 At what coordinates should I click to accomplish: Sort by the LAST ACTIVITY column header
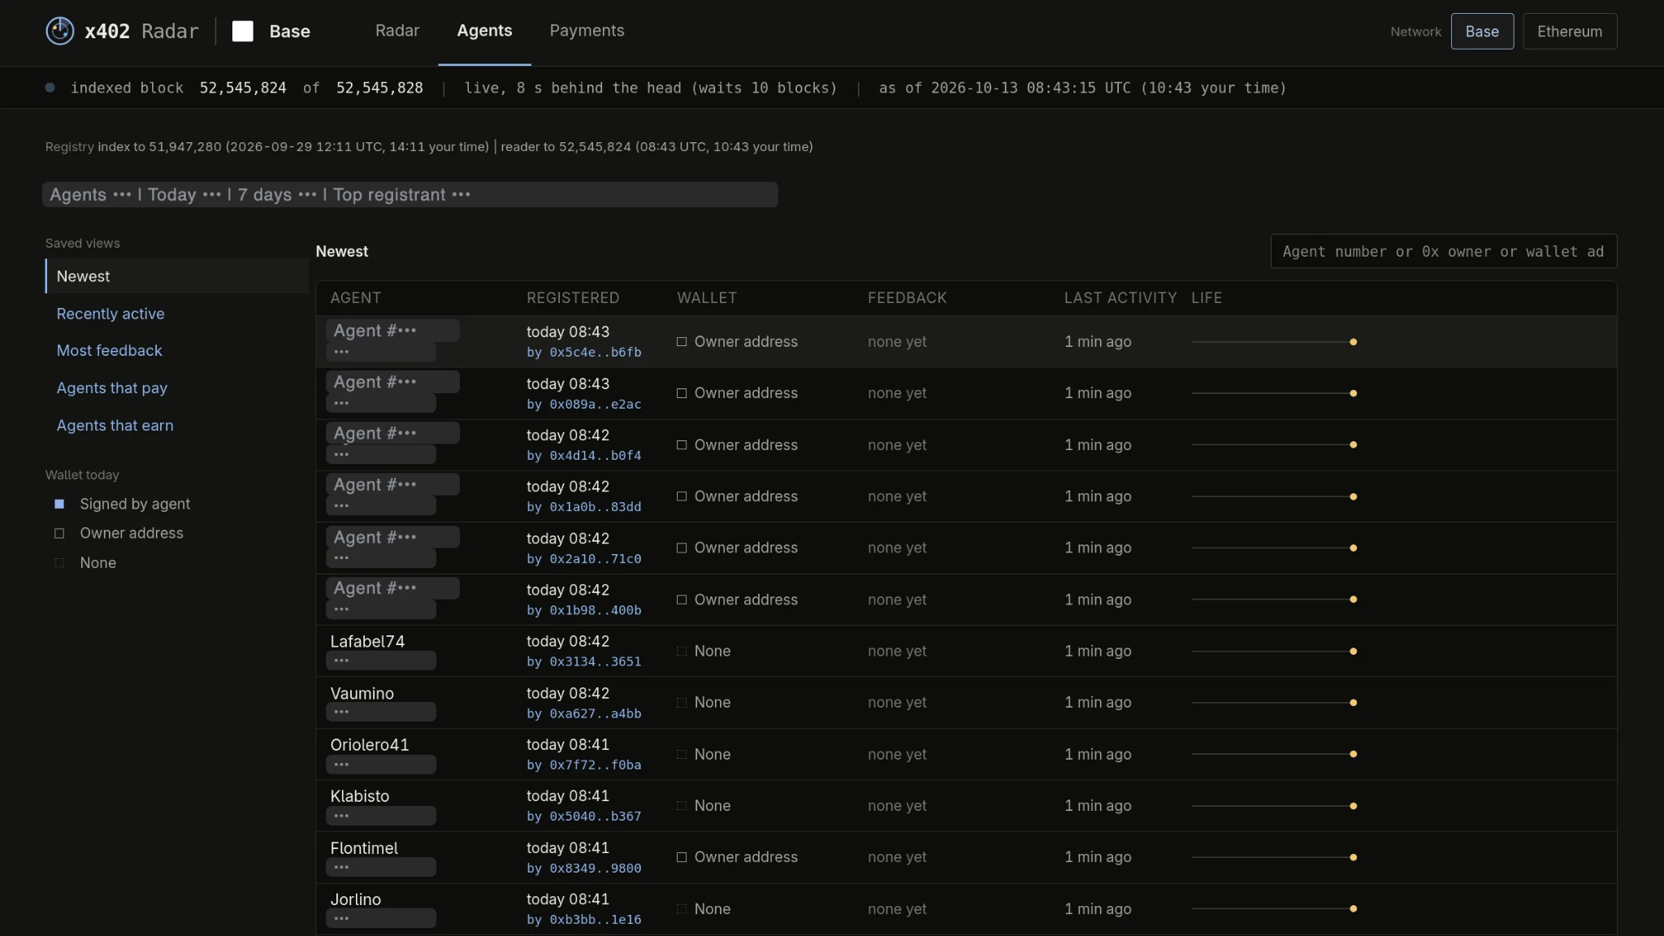pyautogui.click(x=1120, y=298)
